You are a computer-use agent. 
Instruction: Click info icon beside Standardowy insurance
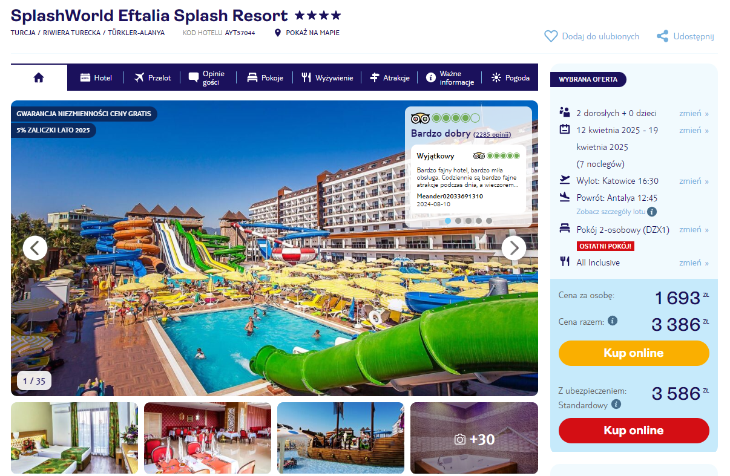[616, 404]
